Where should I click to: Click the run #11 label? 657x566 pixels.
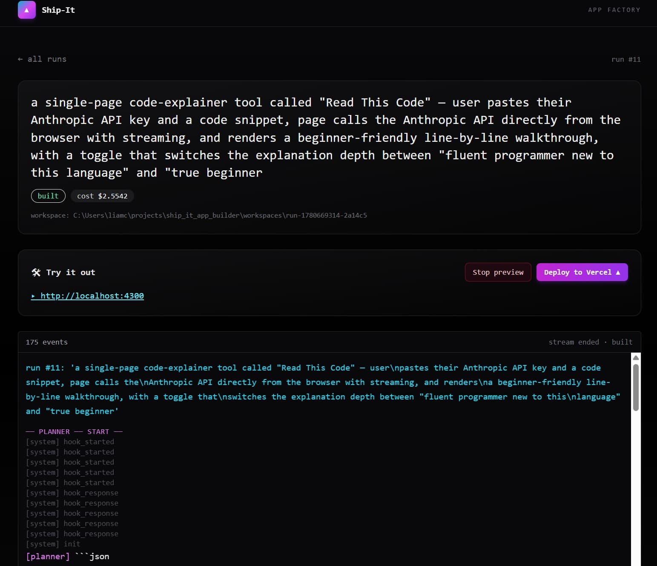coord(626,59)
